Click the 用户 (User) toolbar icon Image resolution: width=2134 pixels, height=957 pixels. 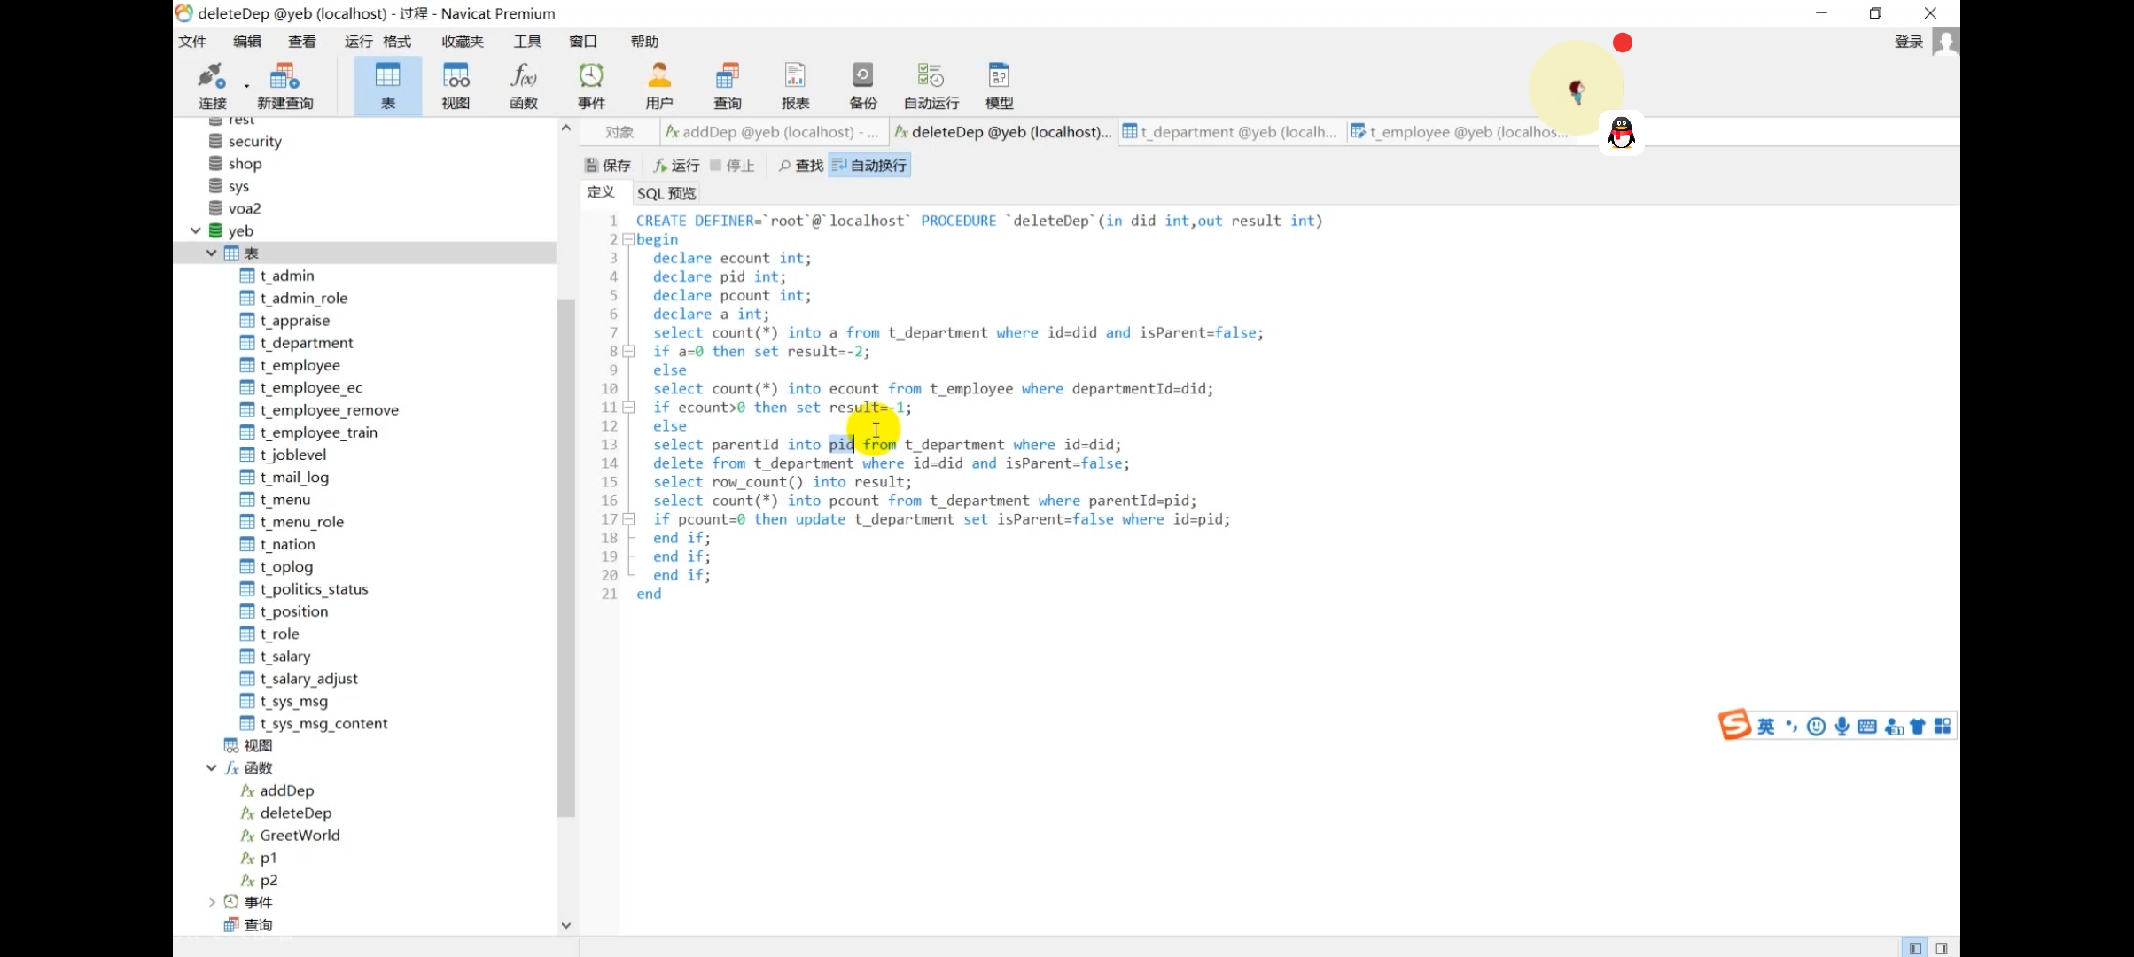coord(659,85)
